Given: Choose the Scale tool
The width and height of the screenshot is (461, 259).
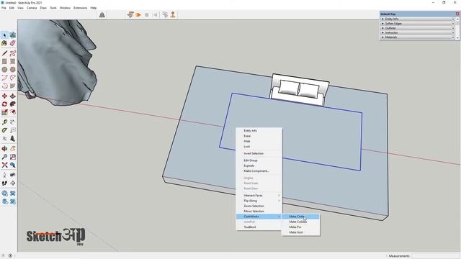Looking at the screenshot, I should coord(4,112).
